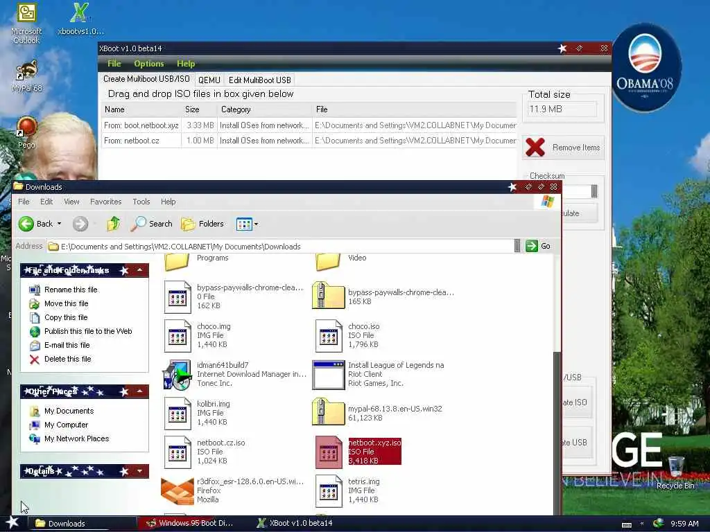The height and width of the screenshot is (532, 710).
Task: Select the netboot.xyz.iso file icon
Action: point(329,452)
